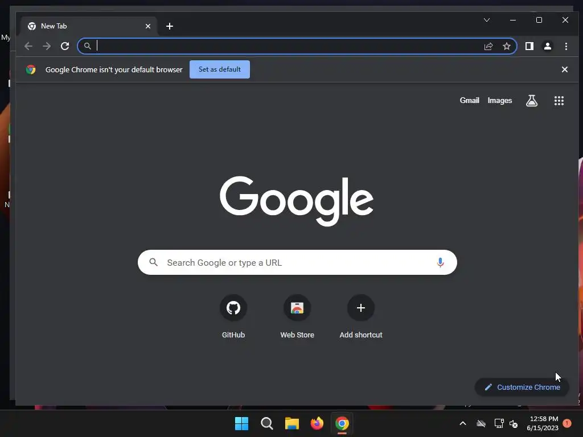Share this page icon in address bar
This screenshot has height=437, width=583.
tap(488, 46)
